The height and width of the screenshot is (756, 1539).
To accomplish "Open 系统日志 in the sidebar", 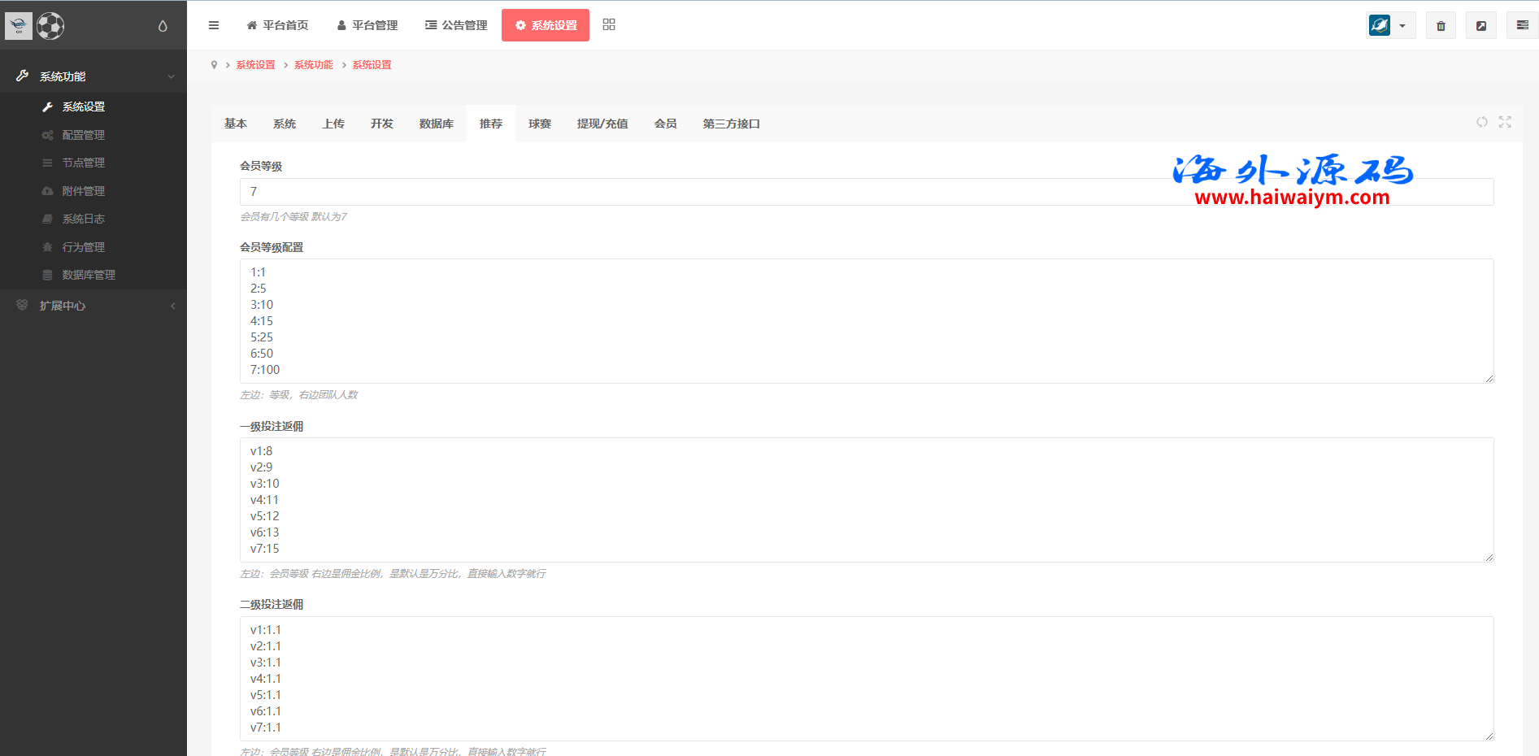I will 84,219.
